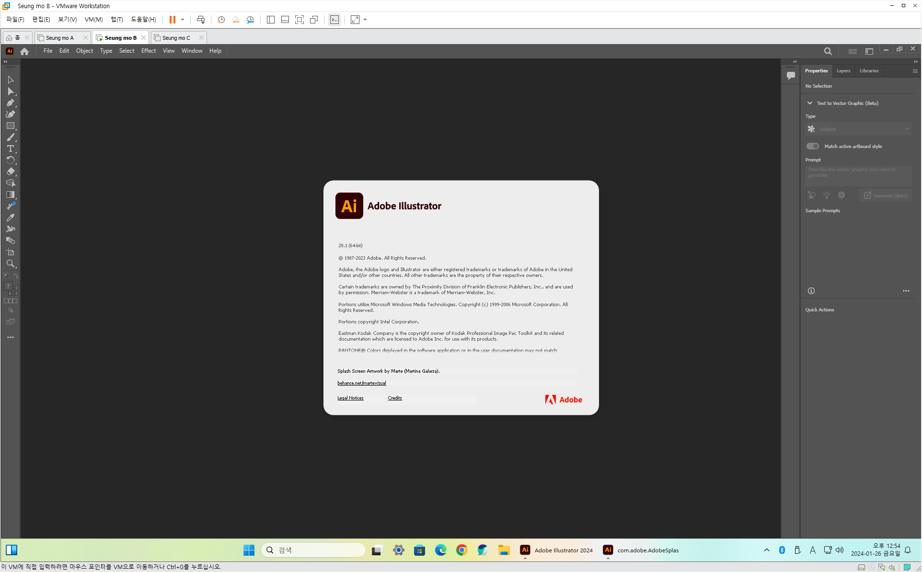The height and width of the screenshot is (572, 922).
Task: Click the Prompt description text field
Action: coord(858,175)
